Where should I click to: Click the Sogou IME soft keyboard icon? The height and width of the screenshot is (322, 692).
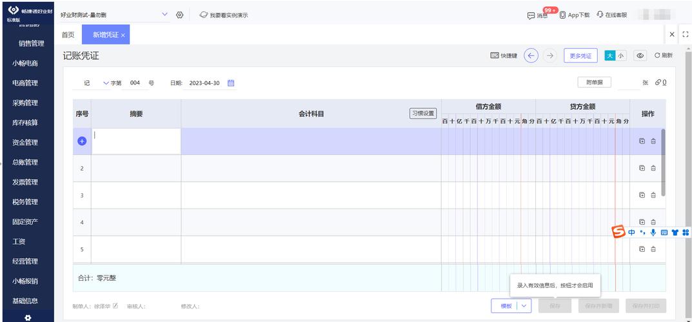click(x=664, y=232)
